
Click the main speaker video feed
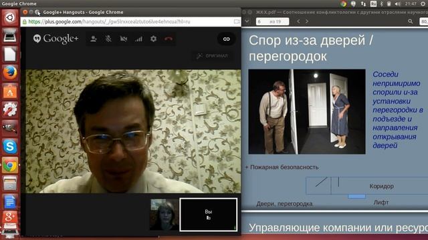(x=133, y=131)
